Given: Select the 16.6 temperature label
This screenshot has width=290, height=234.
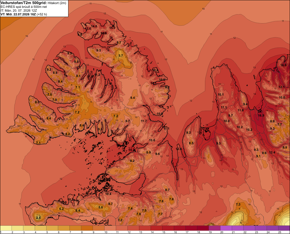Looking at the screenshot, I should point(283,65).
